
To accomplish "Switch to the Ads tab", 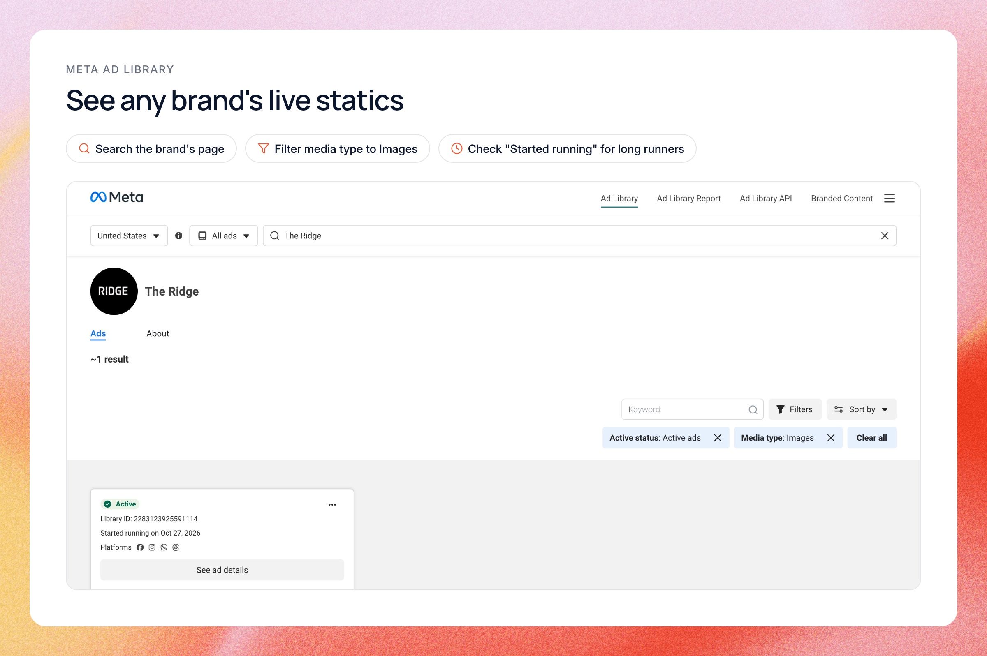I will (x=98, y=333).
